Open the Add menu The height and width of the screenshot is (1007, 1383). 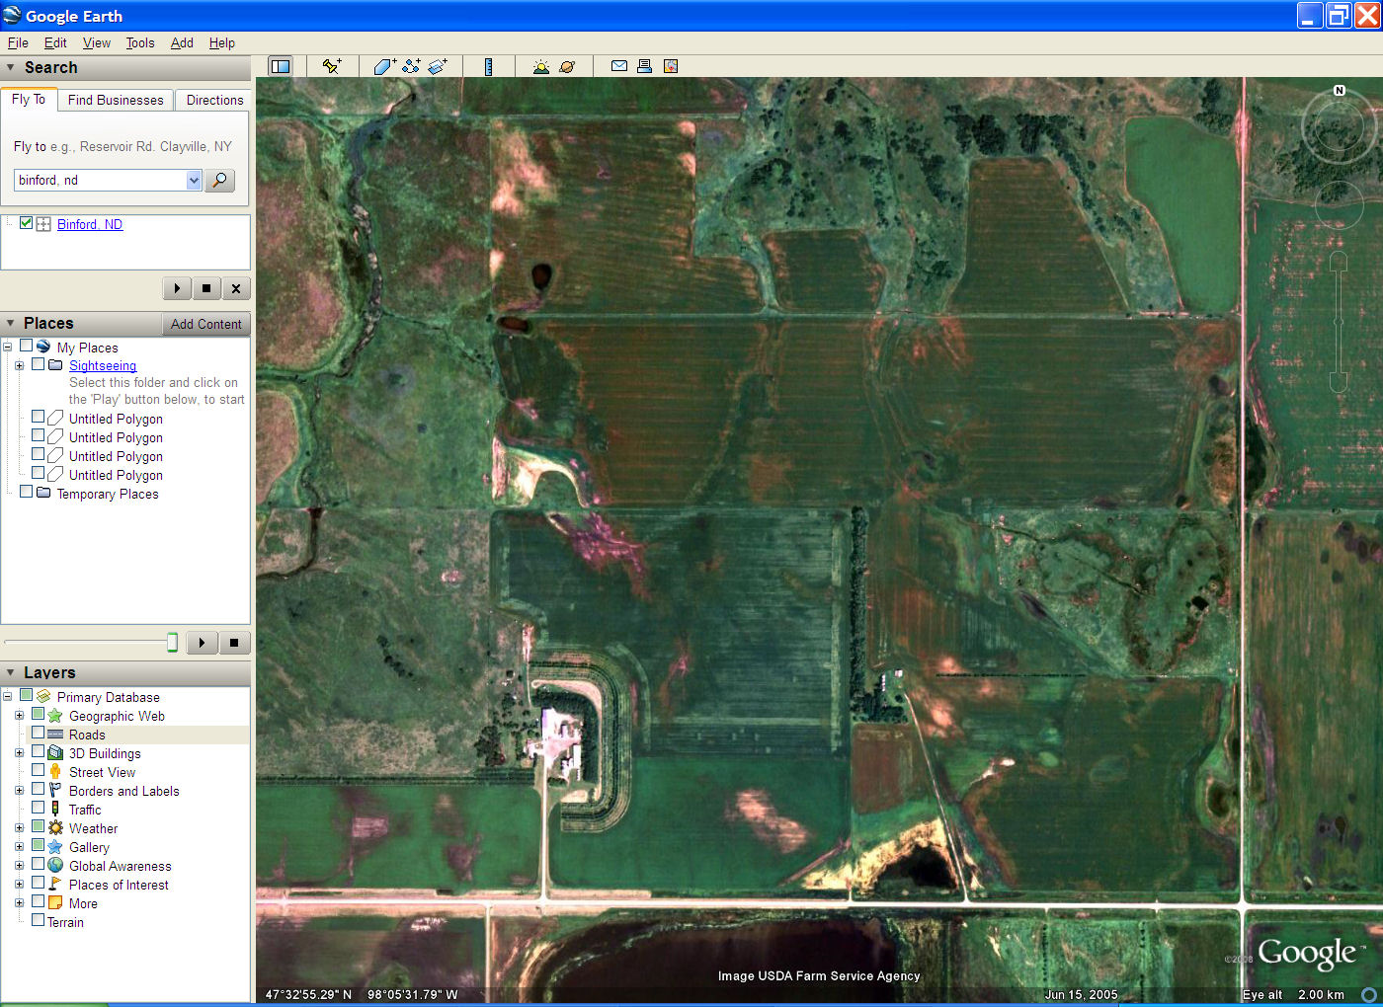[x=182, y=42]
